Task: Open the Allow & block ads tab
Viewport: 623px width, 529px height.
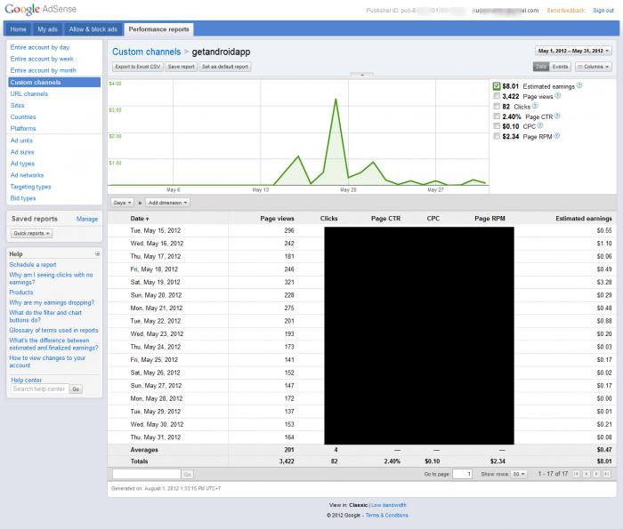Action: click(93, 29)
